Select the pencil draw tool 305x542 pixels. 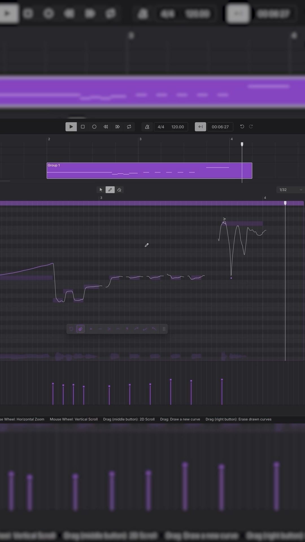[110, 190]
